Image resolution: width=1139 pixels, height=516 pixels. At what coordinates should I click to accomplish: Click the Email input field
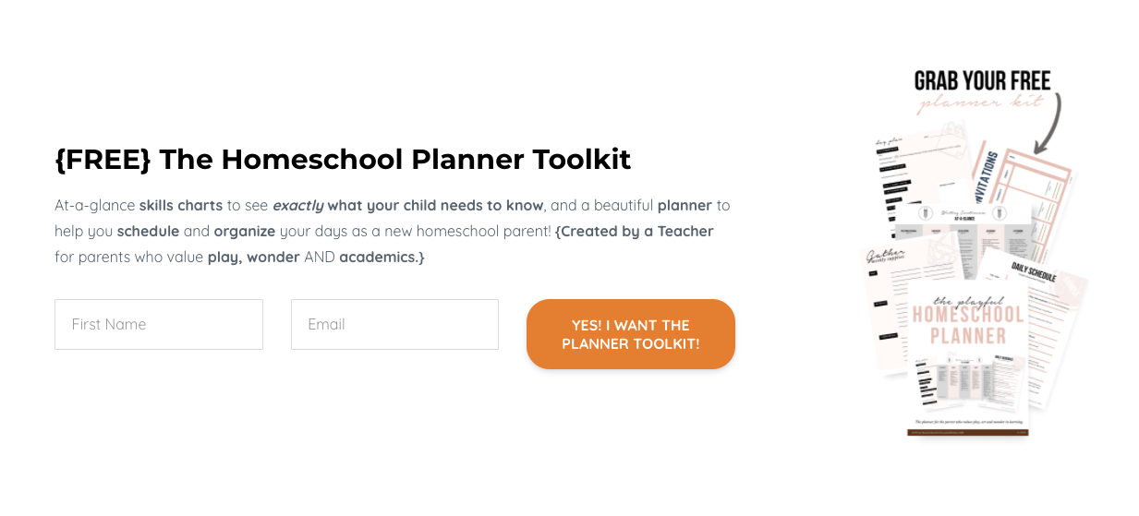coord(394,324)
